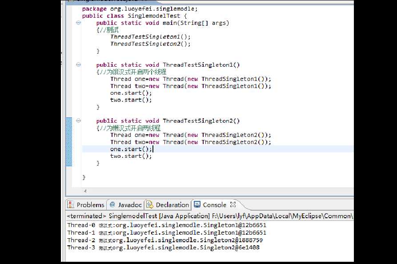Click two.start(); in ThreadTestSingleton1 method
397x264 pixels.
point(131,100)
